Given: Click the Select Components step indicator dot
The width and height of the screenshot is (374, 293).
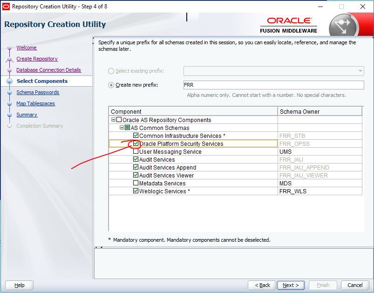Looking at the screenshot, I should point(10,81).
